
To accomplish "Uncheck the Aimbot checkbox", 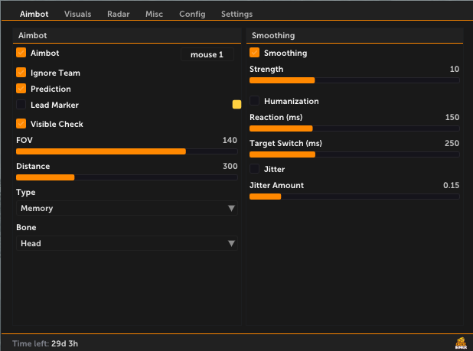I will click(x=21, y=53).
